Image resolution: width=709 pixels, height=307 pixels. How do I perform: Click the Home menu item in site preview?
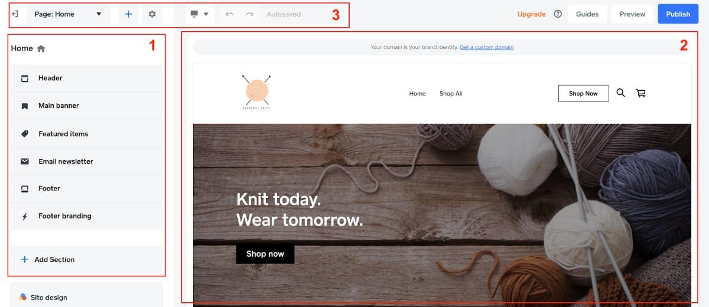(x=418, y=94)
